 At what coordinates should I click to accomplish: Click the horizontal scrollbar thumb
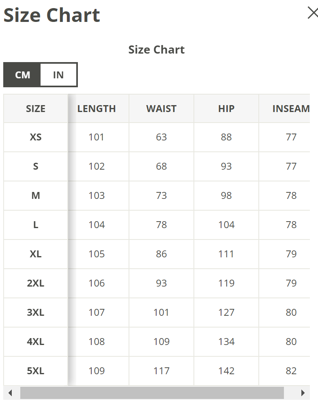(152, 393)
